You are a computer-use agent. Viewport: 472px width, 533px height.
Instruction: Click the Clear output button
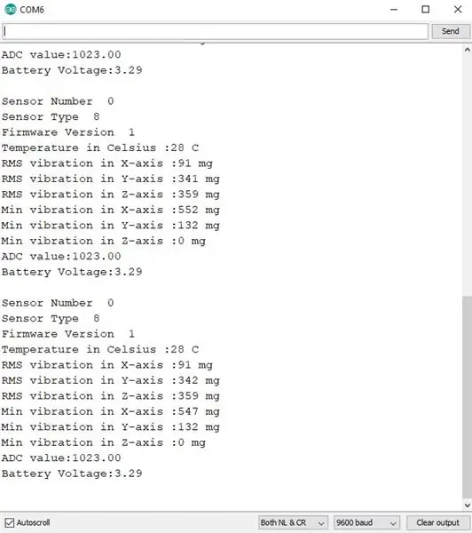point(437,522)
